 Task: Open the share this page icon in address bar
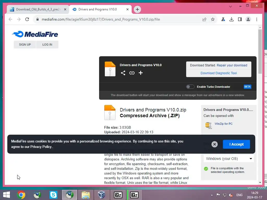204,19
